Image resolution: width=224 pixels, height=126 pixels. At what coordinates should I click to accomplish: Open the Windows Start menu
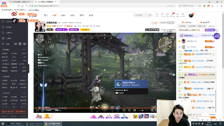tap(3, 123)
